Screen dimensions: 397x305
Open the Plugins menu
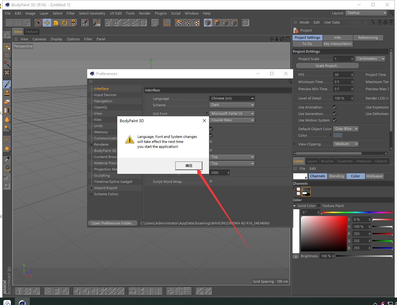161,13
